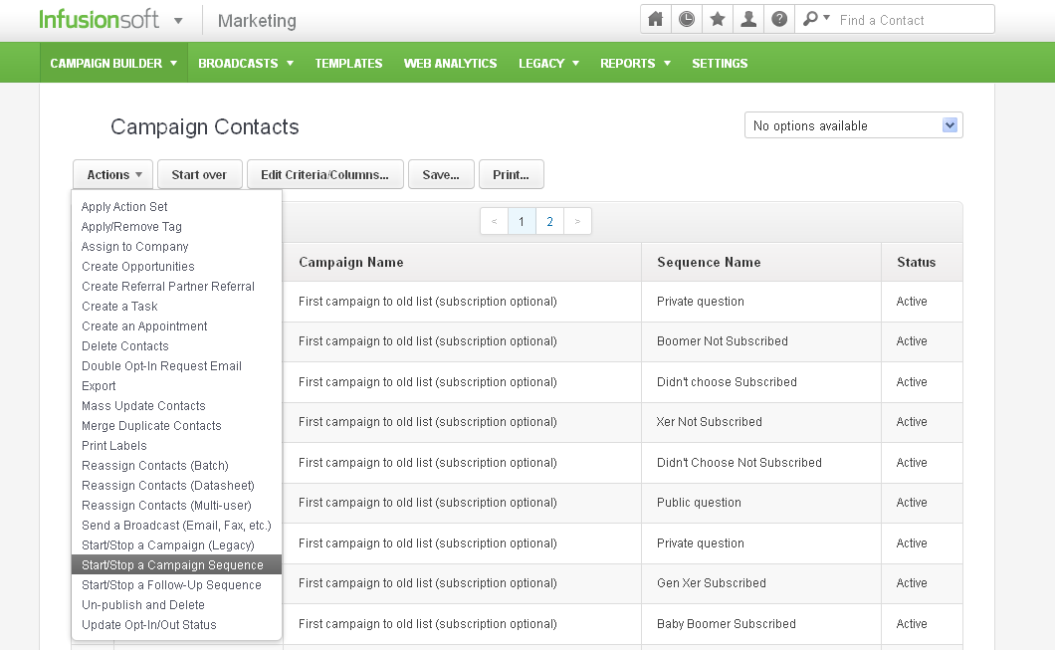The image size is (1055, 650).
Task: Open the 'No options available' dropdown
Action: point(853,125)
